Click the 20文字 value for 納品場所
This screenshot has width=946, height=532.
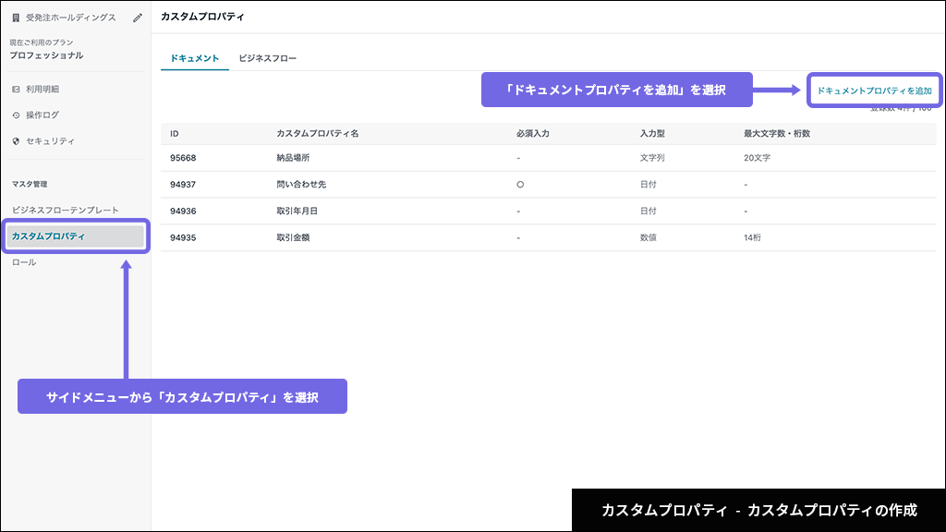point(757,158)
